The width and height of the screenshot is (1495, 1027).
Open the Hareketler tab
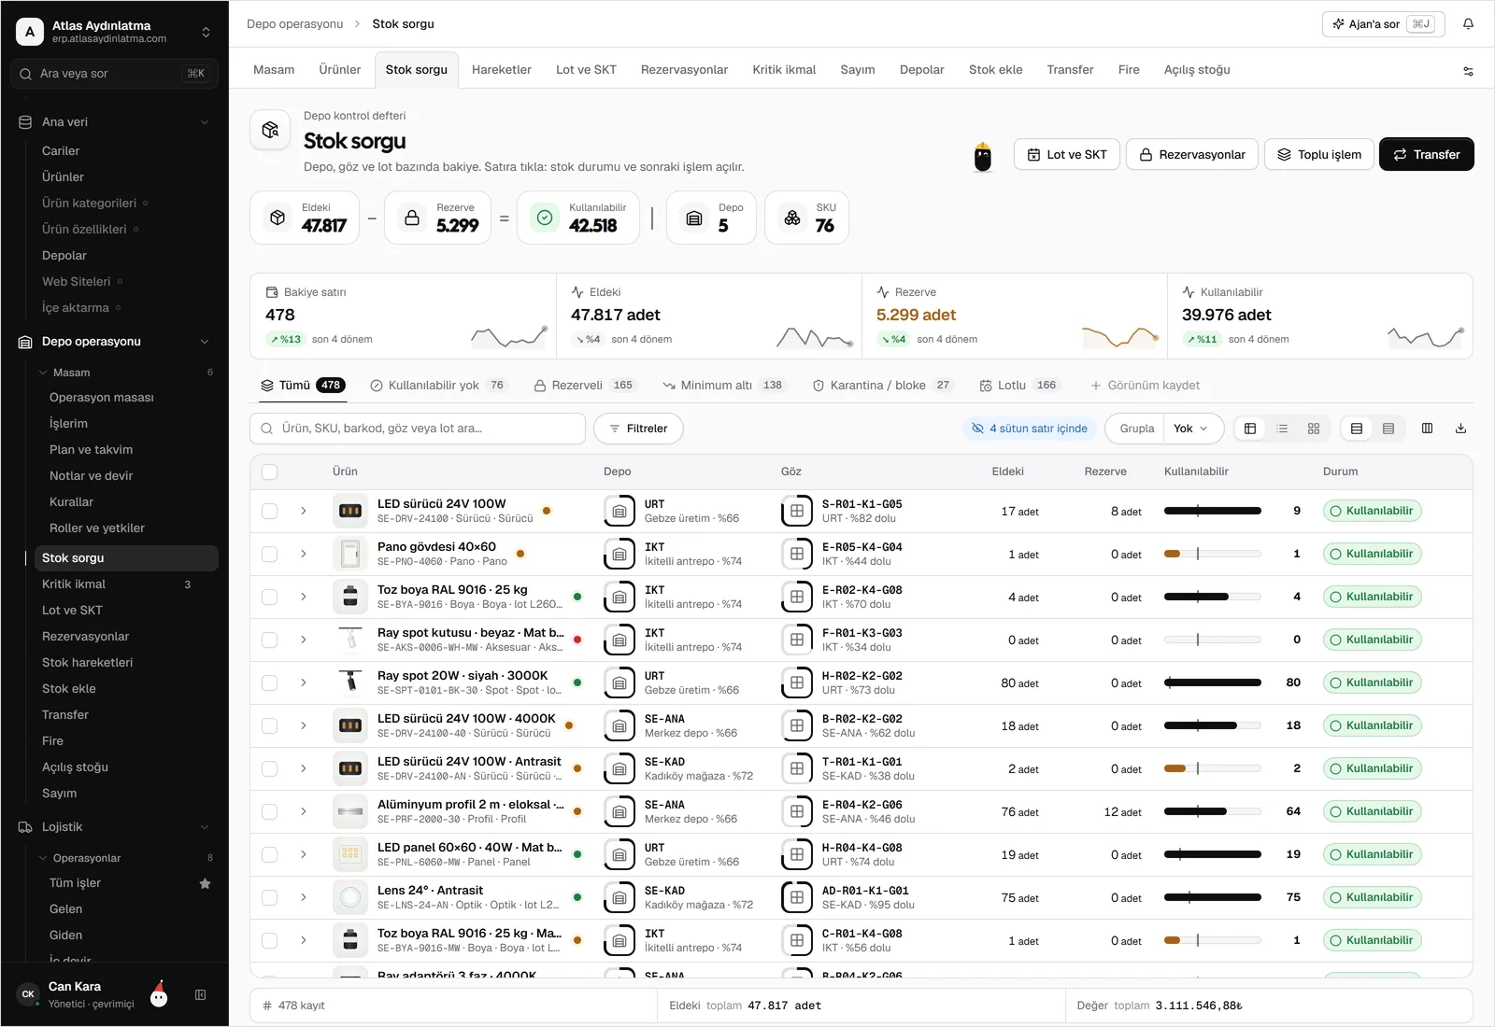(502, 70)
